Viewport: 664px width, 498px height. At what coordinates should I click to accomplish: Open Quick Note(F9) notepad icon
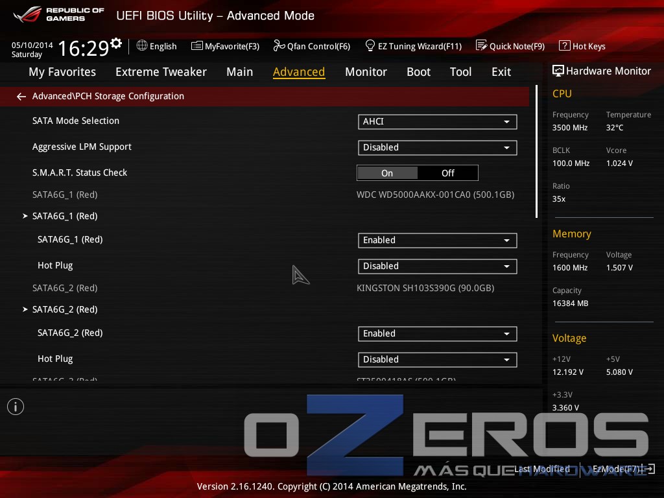481,46
